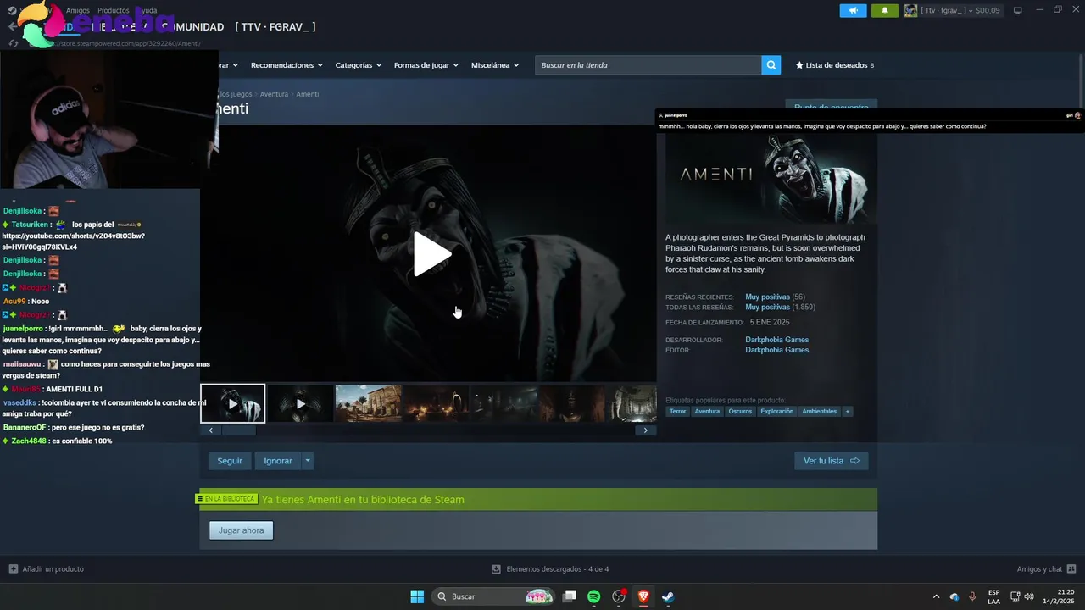Click Añadir un producto at the bottom left
1085x610 pixels.
point(47,569)
